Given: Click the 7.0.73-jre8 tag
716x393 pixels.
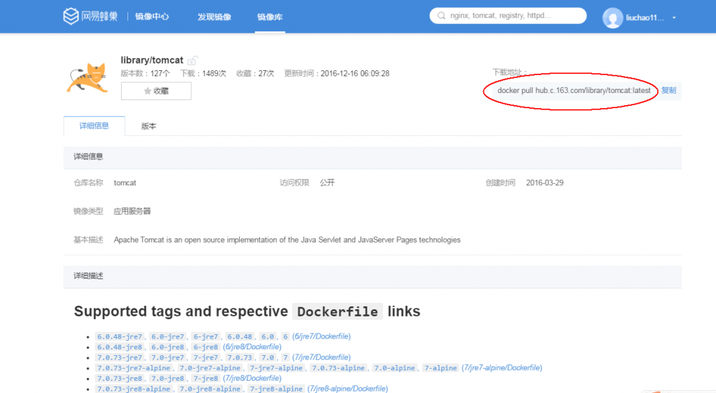Looking at the screenshot, I should click(x=120, y=379).
